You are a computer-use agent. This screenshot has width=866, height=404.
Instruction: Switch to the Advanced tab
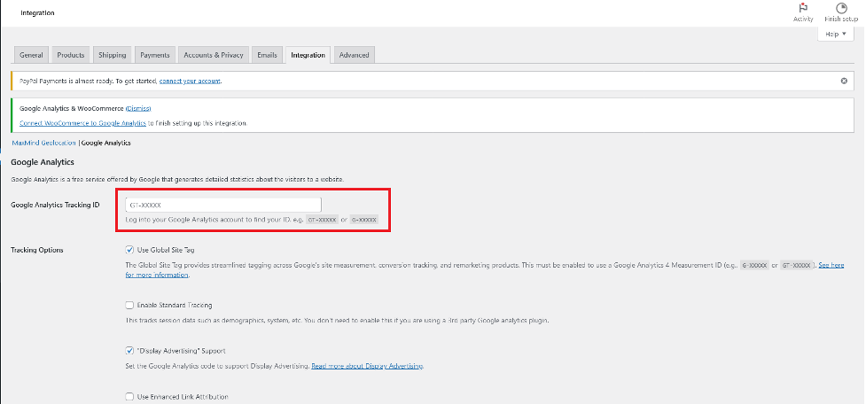pos(354,55)
